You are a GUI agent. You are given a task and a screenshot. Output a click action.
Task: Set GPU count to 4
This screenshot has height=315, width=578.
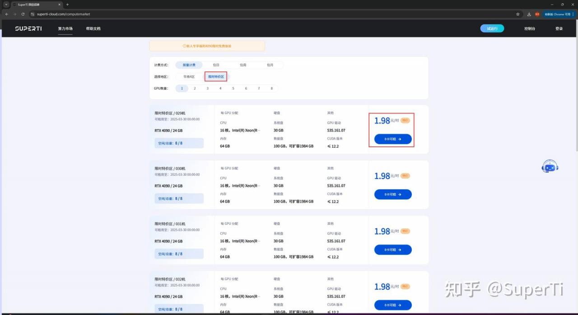coord(220,89)
